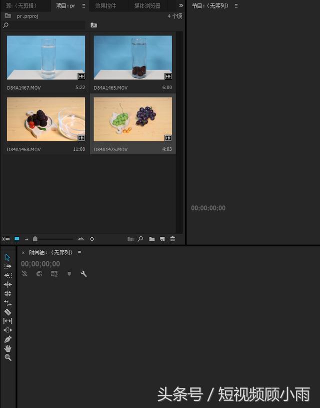Select the Zoom tool in toolbar
Viewport: 320px width, 408px height.
[7, 357]
